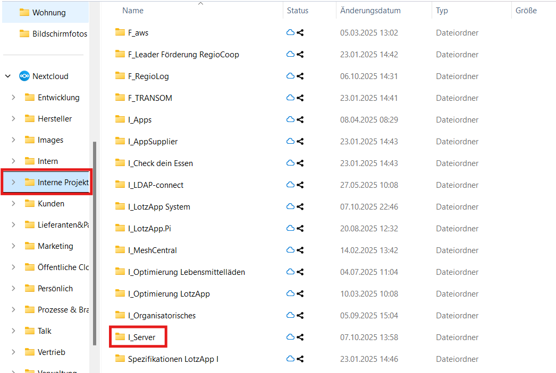
Task: Collapse the Nextcloud tree node
Action: click(8, 76)
